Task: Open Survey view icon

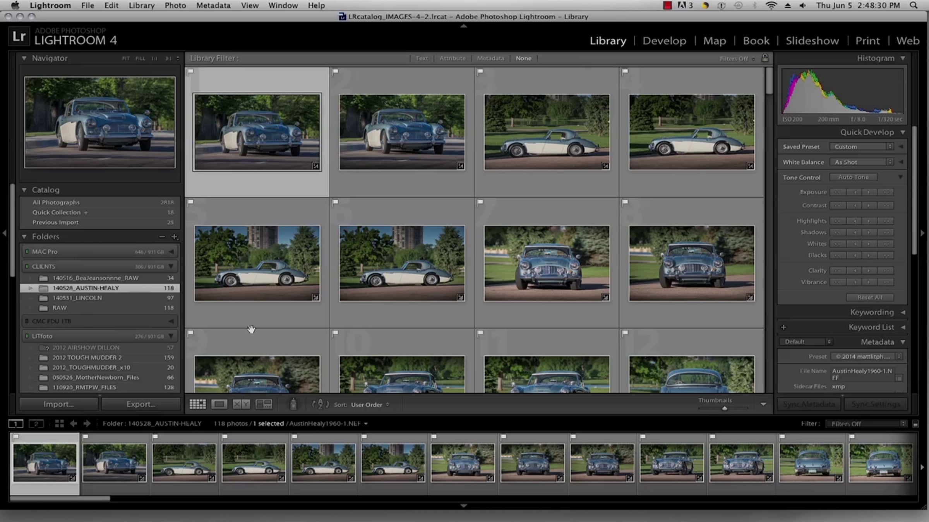Action: pos(264,404)
